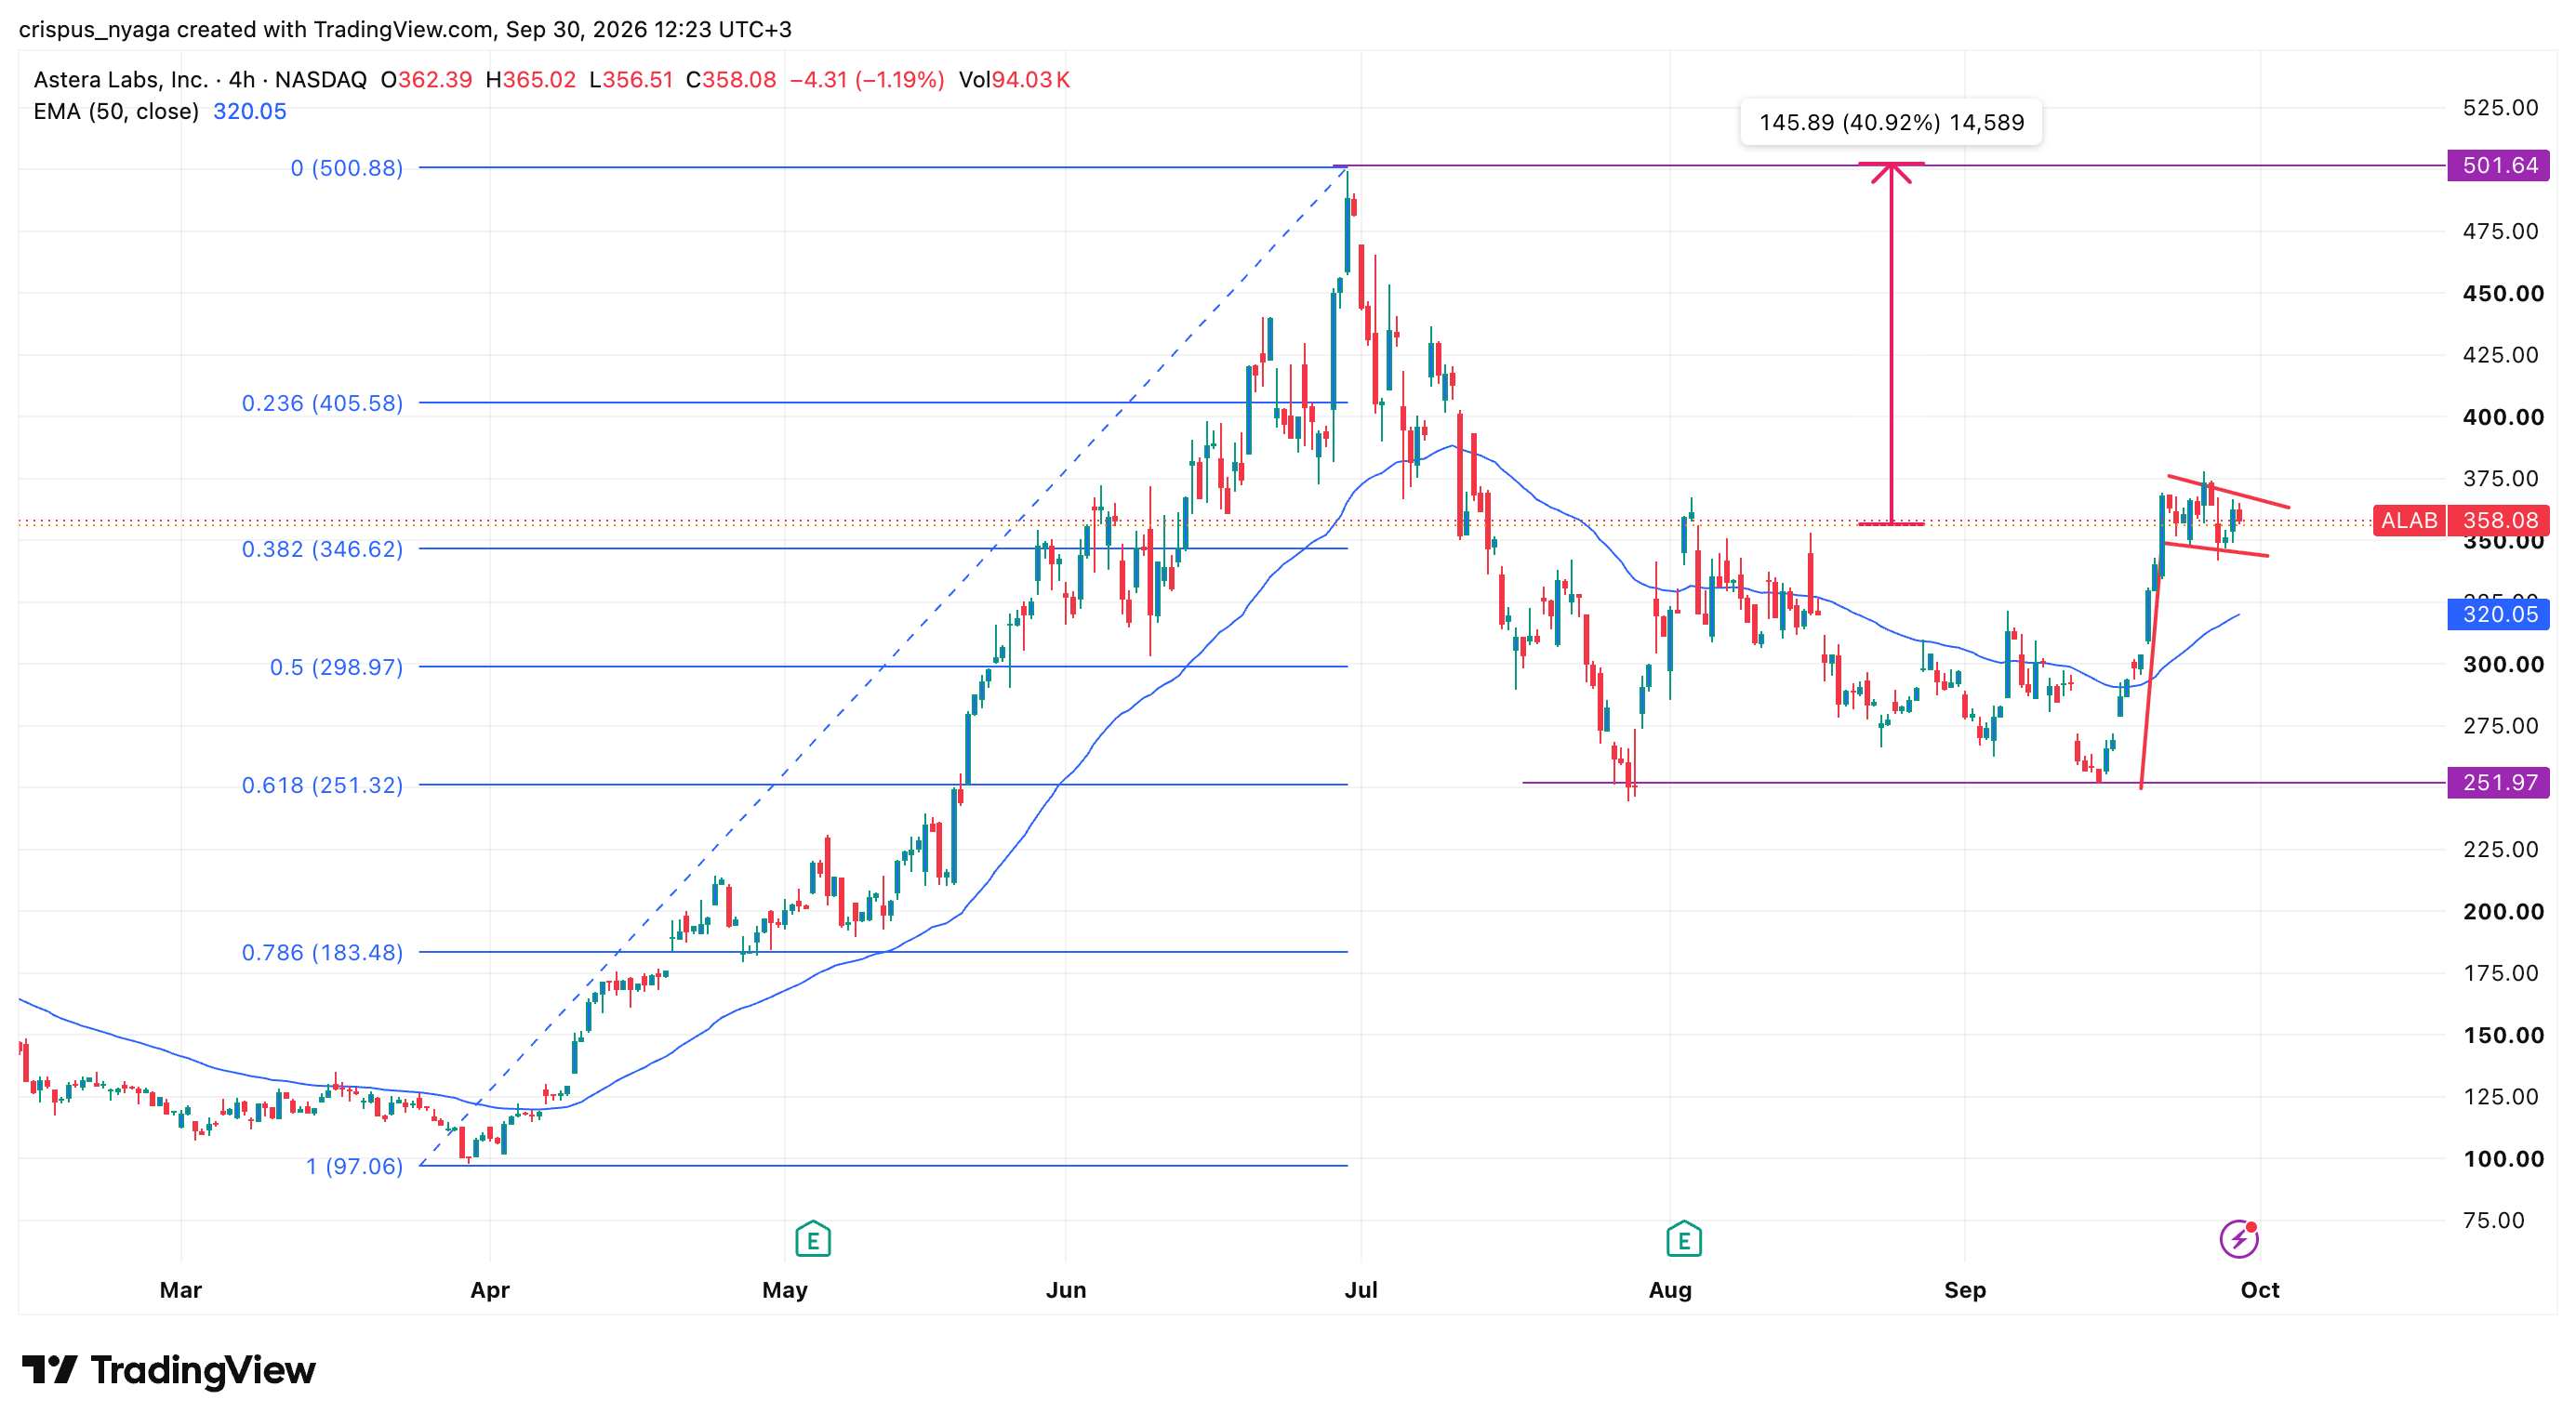Viewport: 2576px width, 1426px height.
Task: Click the 0.382 (346.62) Fibonacci level label
Action: [322, 549]
